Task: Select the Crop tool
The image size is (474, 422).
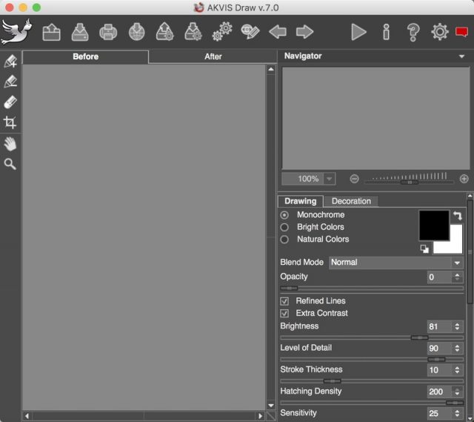Action: [x=10, y=122]
